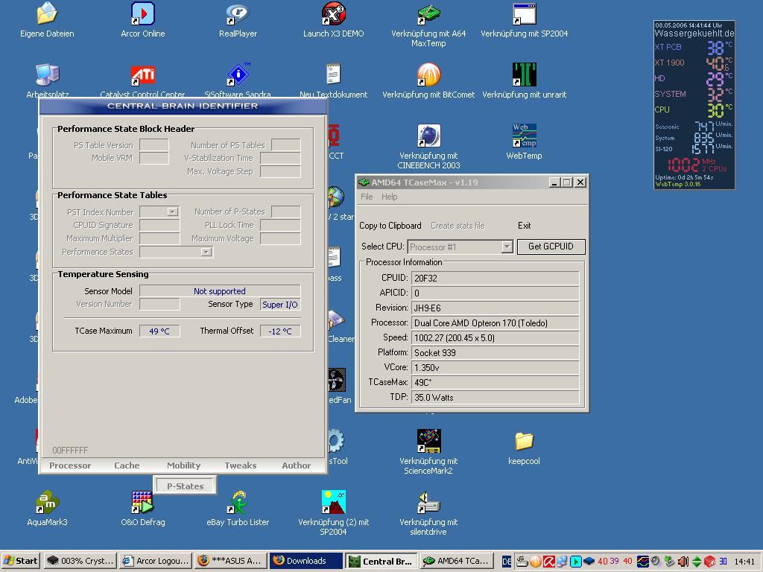Open the Mobility tab
Viewport: 763px width, 572px height.
tap(183, 465)
